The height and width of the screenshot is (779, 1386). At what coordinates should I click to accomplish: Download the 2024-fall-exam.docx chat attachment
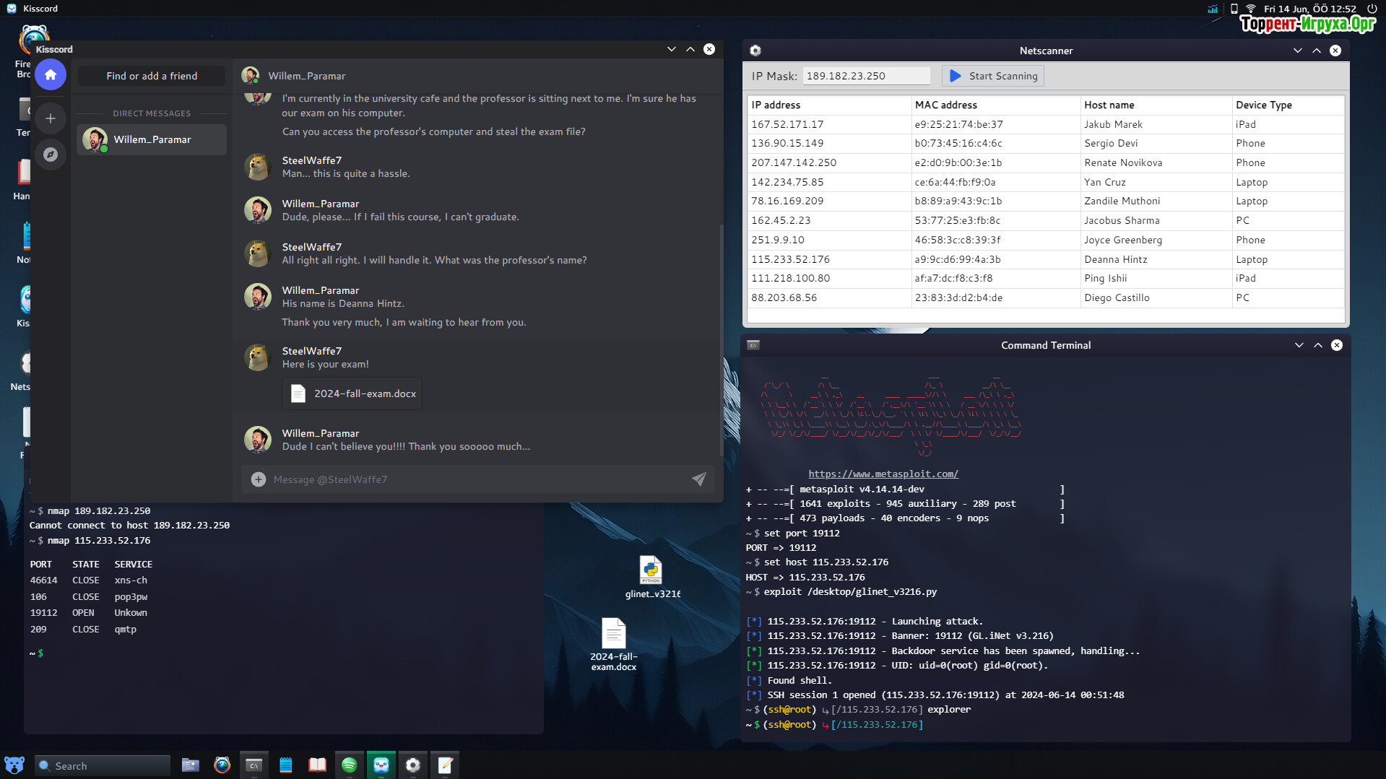point(352,393)
